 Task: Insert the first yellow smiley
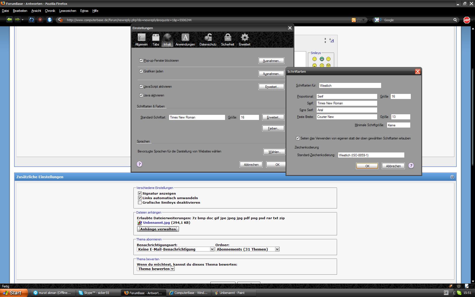tap(314, 59)
